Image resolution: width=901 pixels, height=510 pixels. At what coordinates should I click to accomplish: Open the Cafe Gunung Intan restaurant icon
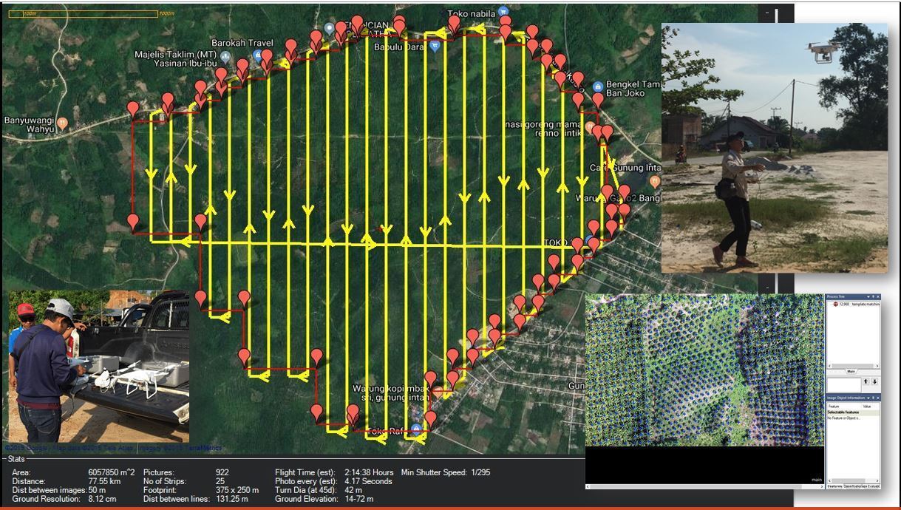point(654,181)
